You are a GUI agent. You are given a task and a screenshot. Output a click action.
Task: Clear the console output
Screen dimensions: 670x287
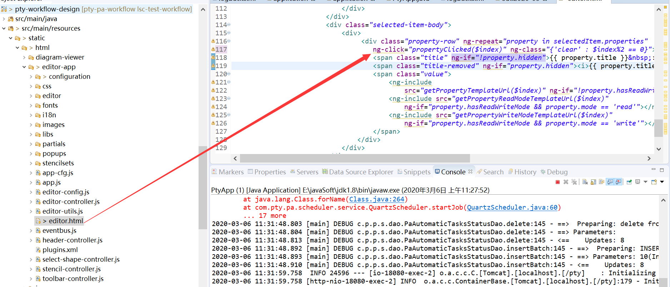pos(585,182)
